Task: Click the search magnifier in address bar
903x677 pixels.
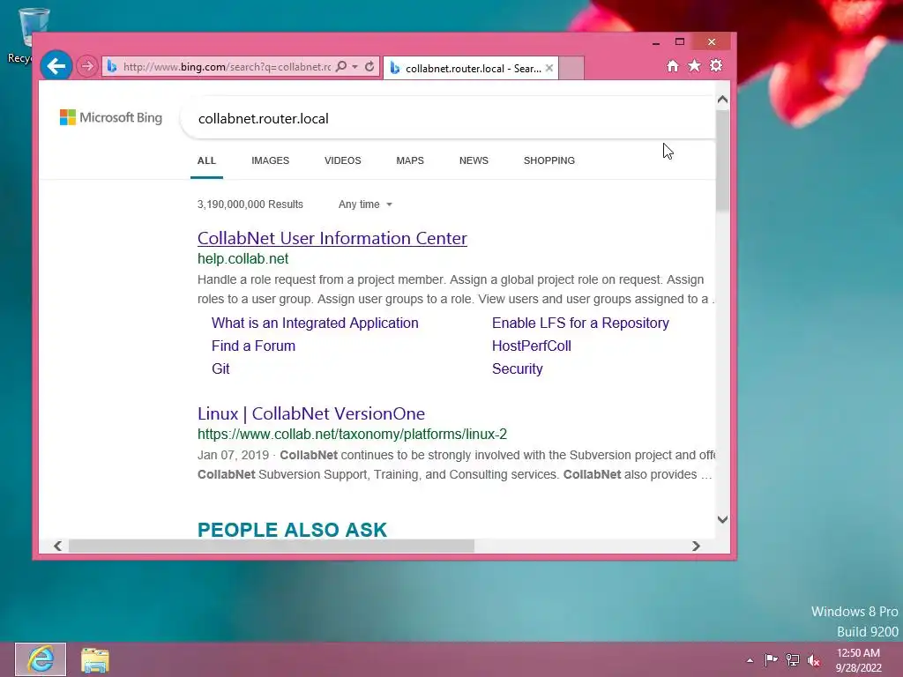Action: [341, 66]
